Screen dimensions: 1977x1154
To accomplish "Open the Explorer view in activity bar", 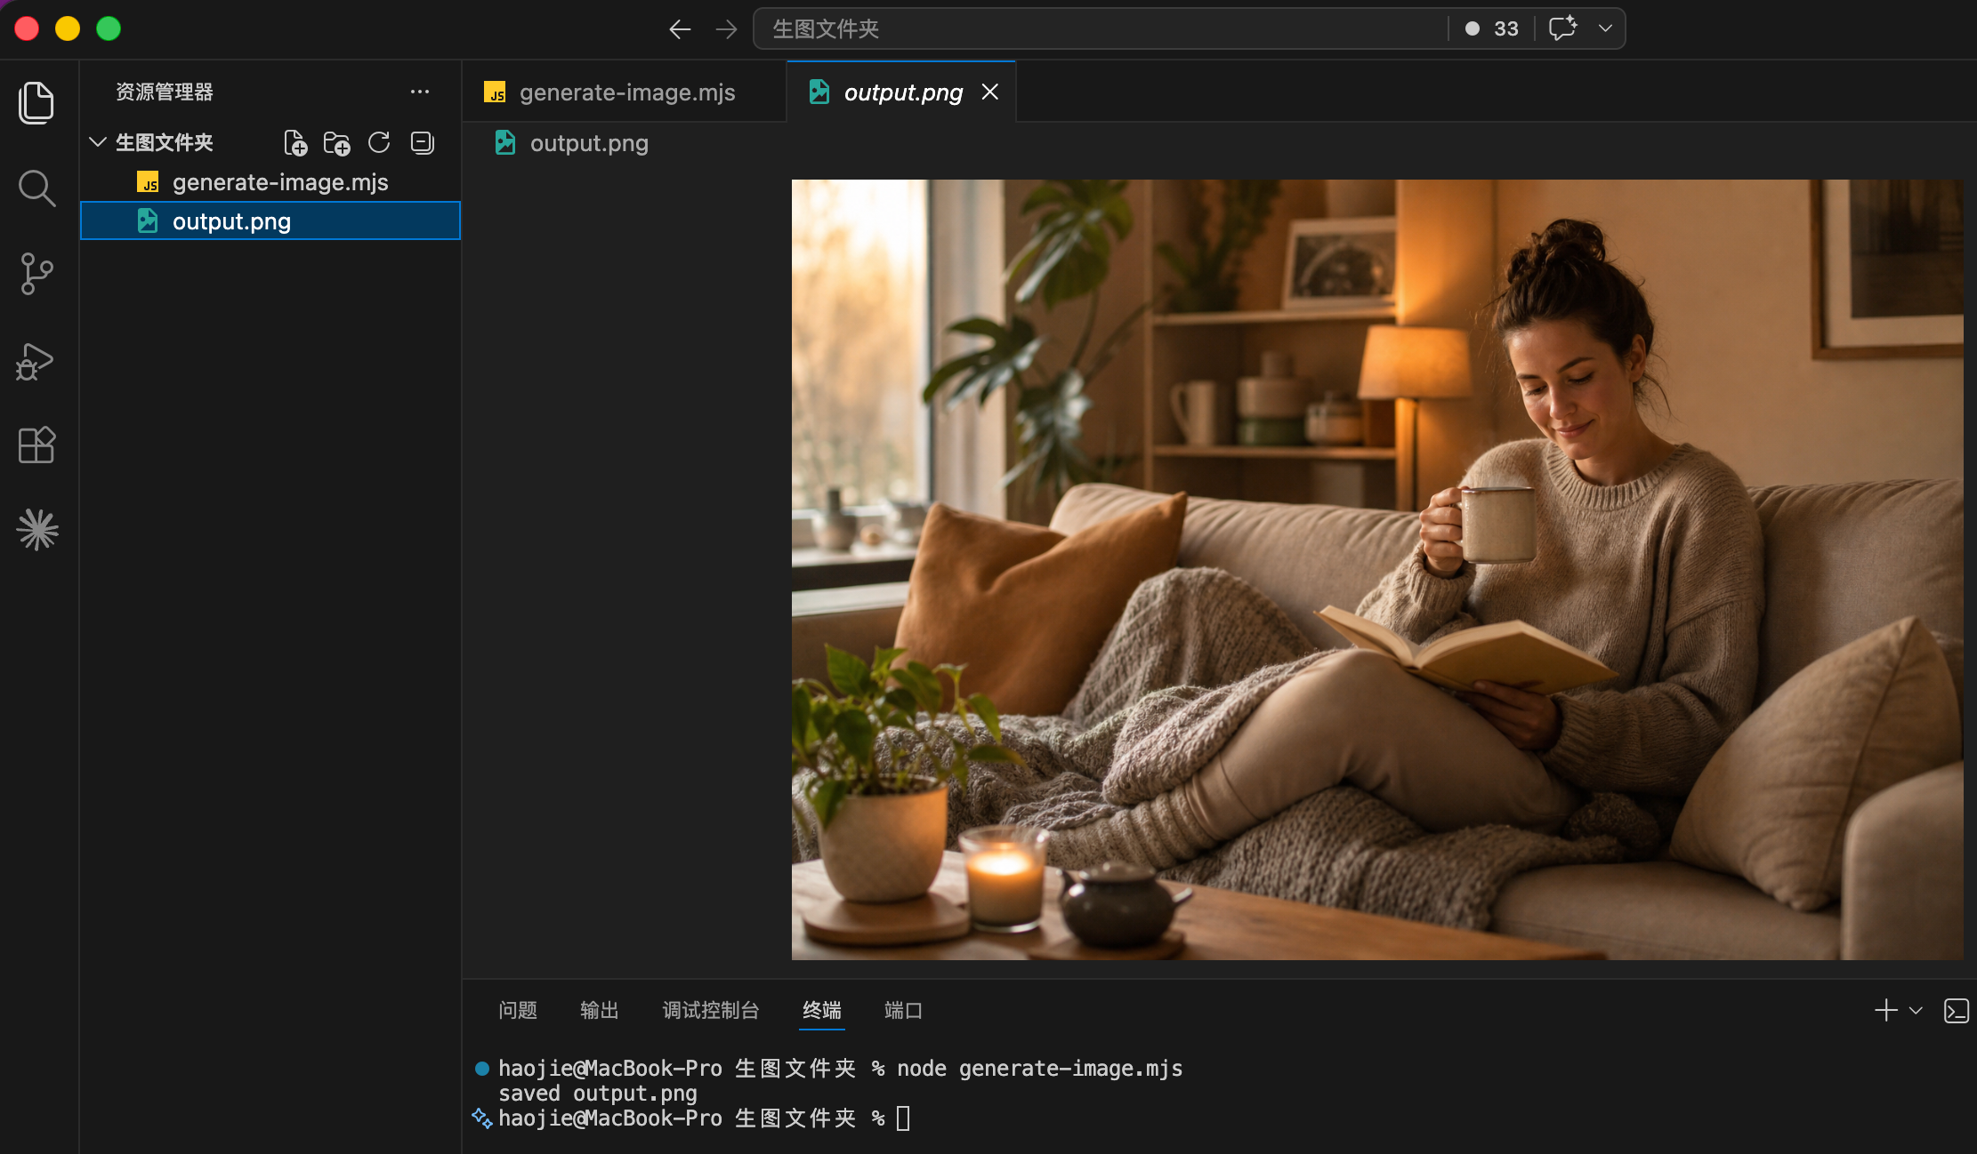I will pyautogui.click(x=36, y=102).
